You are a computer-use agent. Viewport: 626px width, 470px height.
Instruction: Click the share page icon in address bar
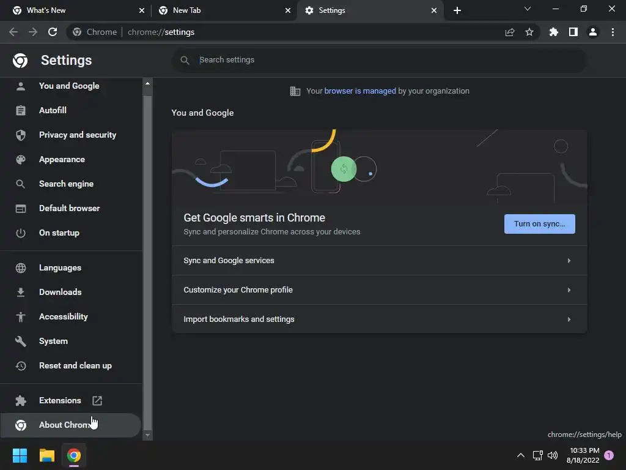[x=510, y=32]
